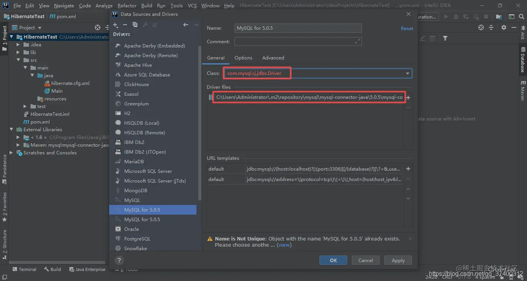This screenshot has width=527, height=281.
Task: Open hibernate.cfg.xml in project tree
Action: coord(67,83)
